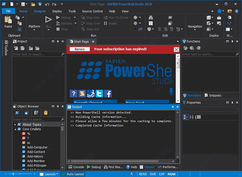This screenshot has width=242, height=177.
Task: Click the database cylinder icon in Object Browser
Action: coord(46,113)
